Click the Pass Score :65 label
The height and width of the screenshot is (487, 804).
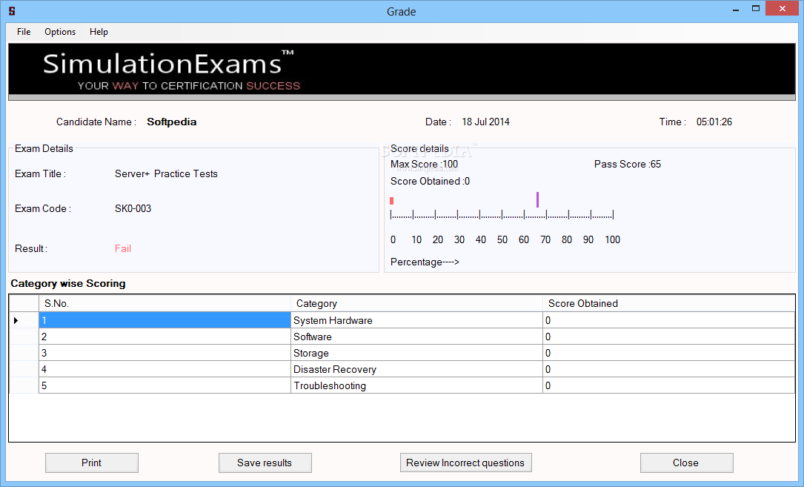point(628,165)
